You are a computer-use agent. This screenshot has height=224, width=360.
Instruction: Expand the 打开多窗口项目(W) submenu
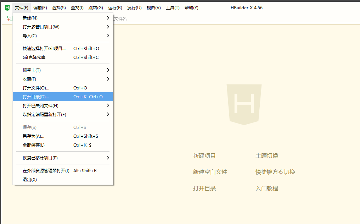tap(63, 27)
